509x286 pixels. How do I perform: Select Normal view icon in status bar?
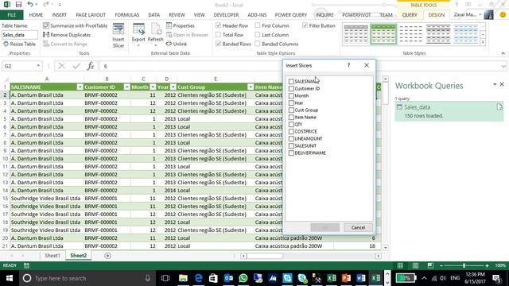point(400,265)
